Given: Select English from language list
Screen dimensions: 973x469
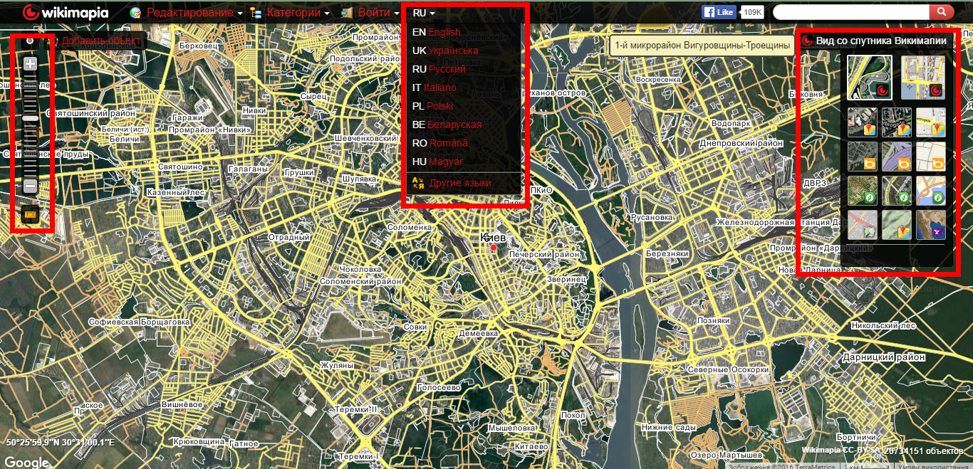Looking at the screenshot, I should tap(443, 32).
